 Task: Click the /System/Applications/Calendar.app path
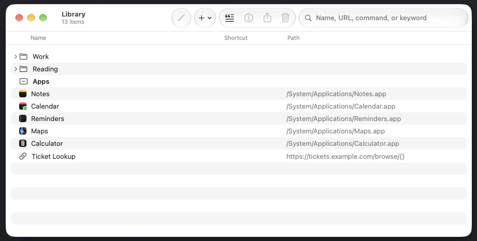coord(341,107)
